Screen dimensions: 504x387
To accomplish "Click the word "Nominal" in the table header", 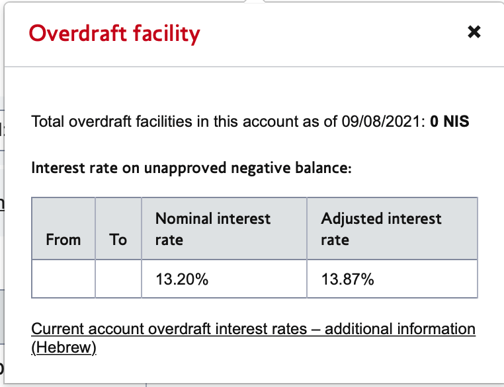I will click(185, 219).
